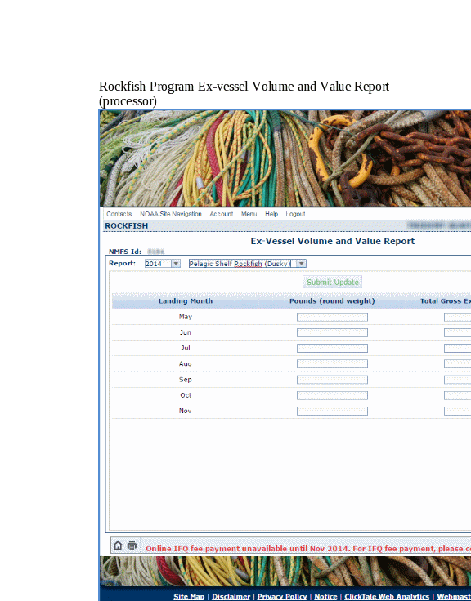
Task: Click the Pounds (round weight) column header
Action: (x=332, y=300)
